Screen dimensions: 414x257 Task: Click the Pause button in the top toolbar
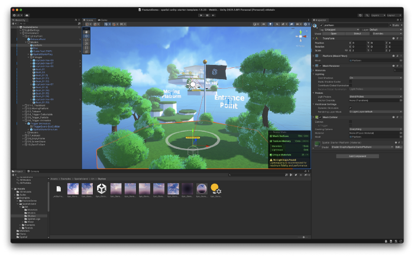coord(207,15)
